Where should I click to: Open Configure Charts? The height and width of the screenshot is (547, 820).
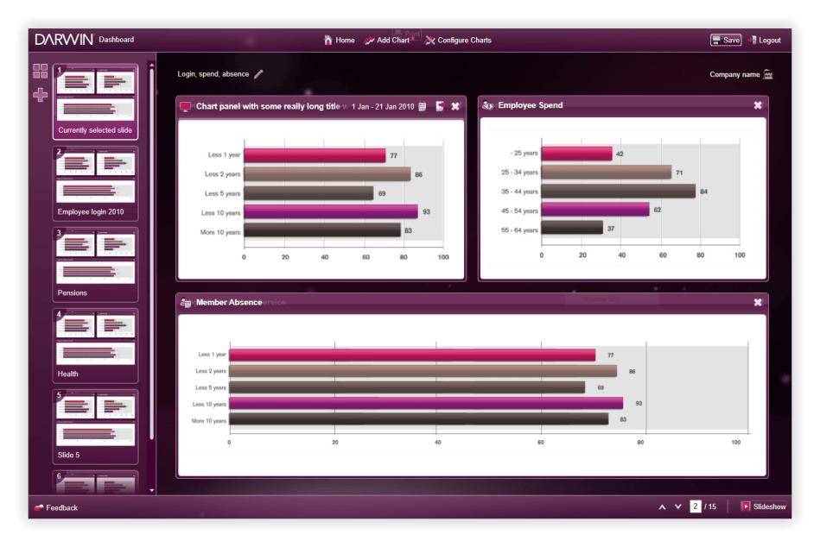click(x=458, y=40)
